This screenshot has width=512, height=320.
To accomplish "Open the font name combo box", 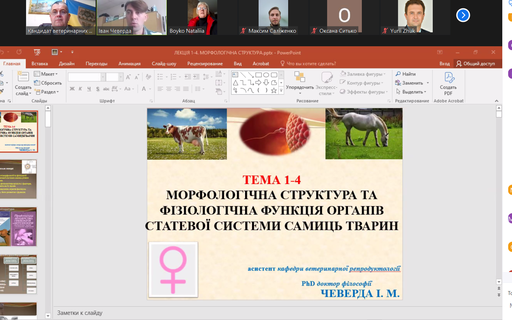I will pyautogui.click(x=87, y=77).
